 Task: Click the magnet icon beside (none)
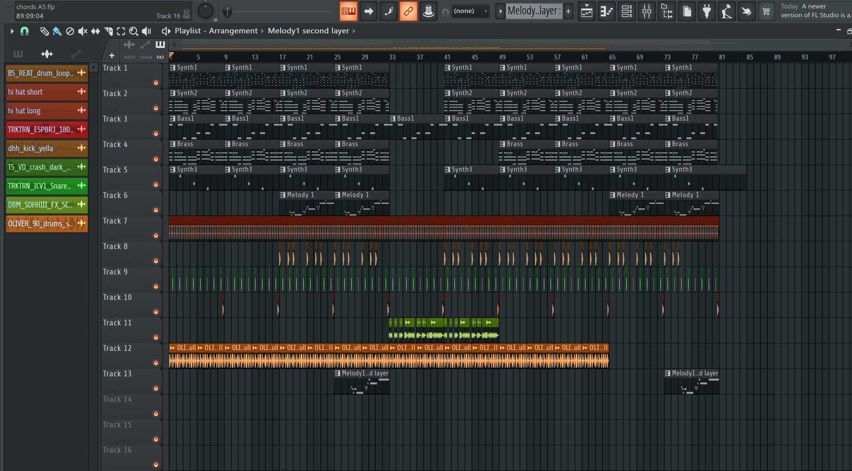[445, 12]
